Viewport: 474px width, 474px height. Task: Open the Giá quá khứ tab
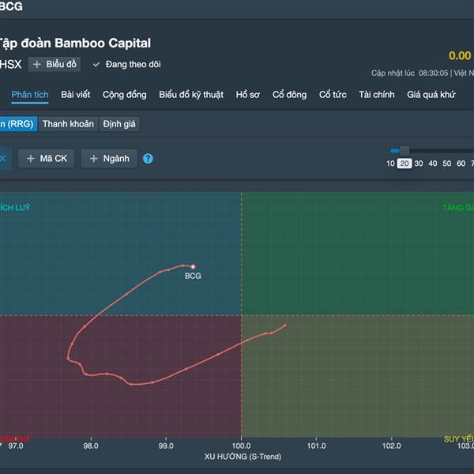(x=431, y=95)
